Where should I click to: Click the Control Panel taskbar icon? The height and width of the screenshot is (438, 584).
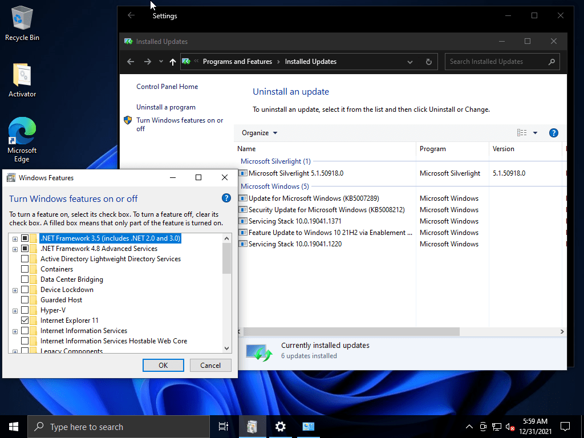[x=309, y=427]
